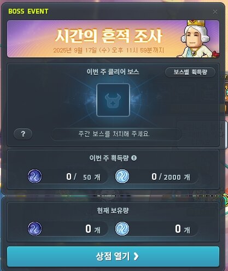
Task: Open the 보스별 획득량 button
Action: coord(190,72)
